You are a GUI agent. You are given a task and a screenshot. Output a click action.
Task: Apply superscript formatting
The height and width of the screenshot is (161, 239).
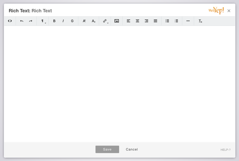(x=84, y=21)
